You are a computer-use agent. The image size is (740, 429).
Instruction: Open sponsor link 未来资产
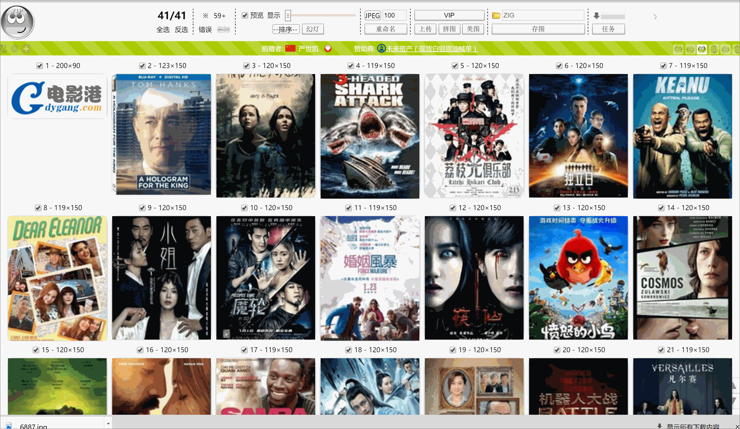(x=432, y=49)
